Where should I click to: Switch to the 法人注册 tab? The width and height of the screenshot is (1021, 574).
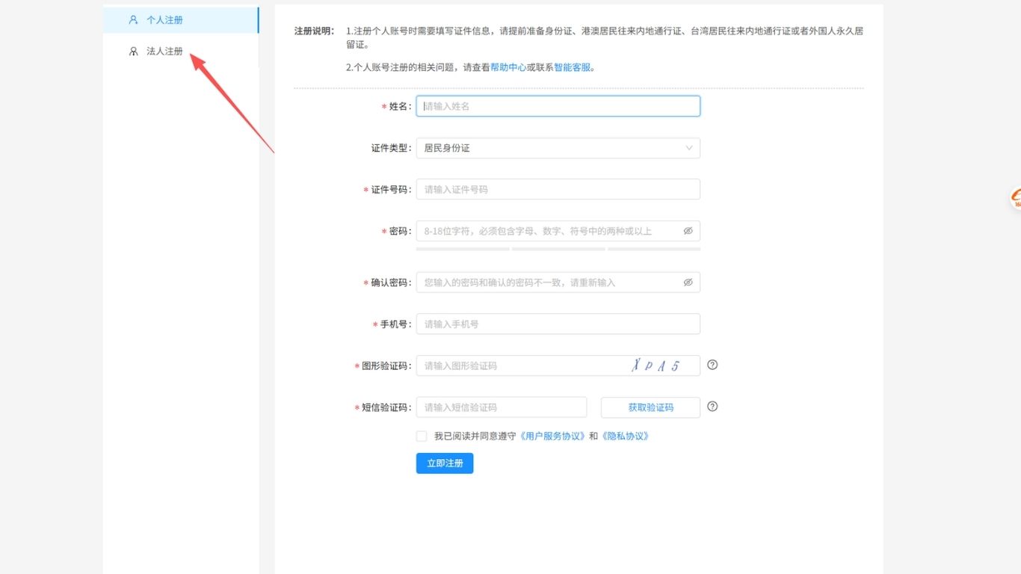pyautogui.click(x=164, y=52)
